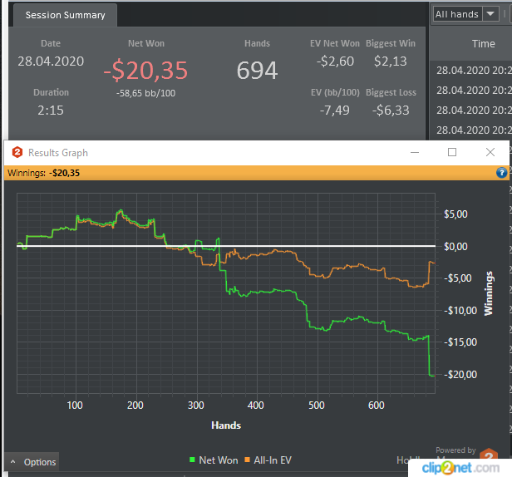The image size is (512, 477).
Task: Click the EV Net Won label
Action: (335, 43)
